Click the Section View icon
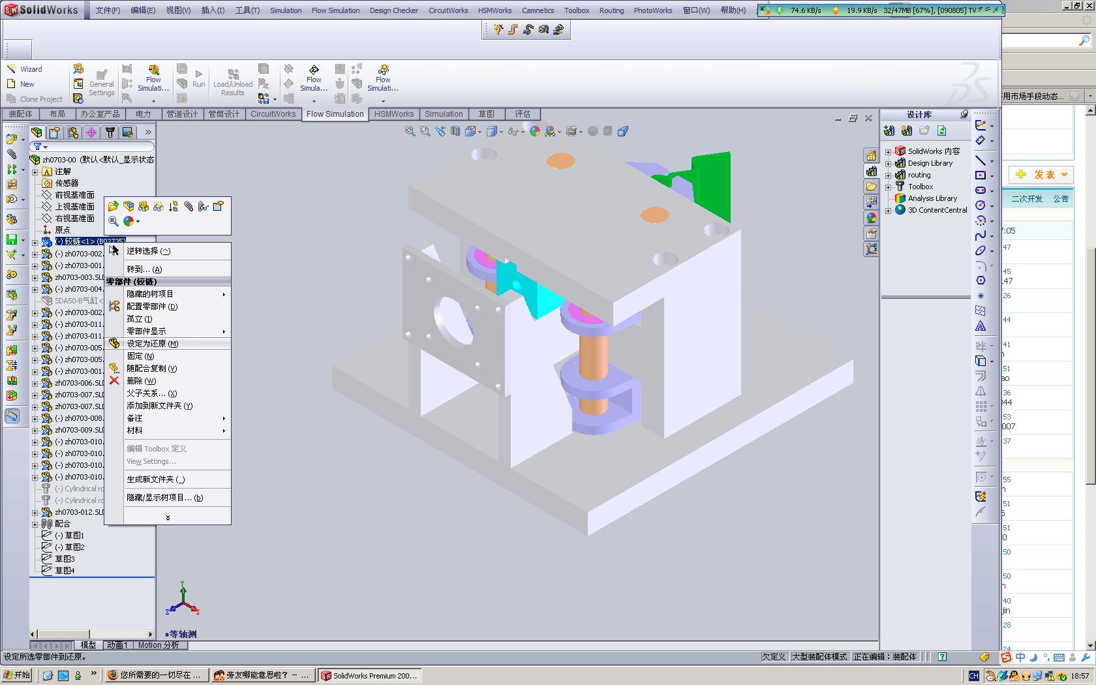The height and width of the screenshot is (685, 1096). tap(455, 131)
